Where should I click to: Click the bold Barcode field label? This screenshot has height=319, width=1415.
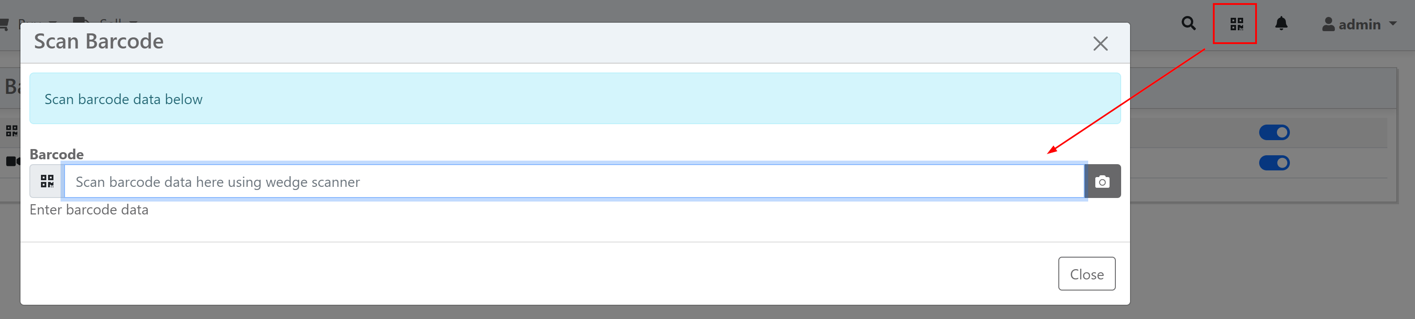pos(57,154)
